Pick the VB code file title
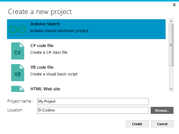179x134 pixels. (42, 67)
